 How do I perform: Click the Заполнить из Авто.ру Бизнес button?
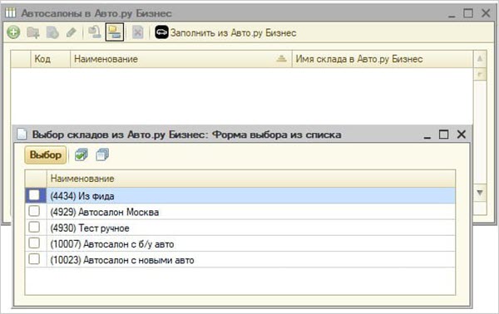point(225,32)
